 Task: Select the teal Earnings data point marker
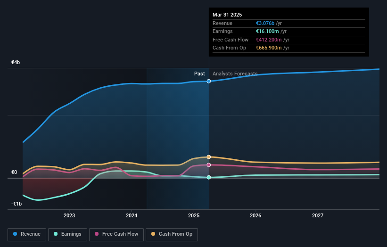[209, 177]
